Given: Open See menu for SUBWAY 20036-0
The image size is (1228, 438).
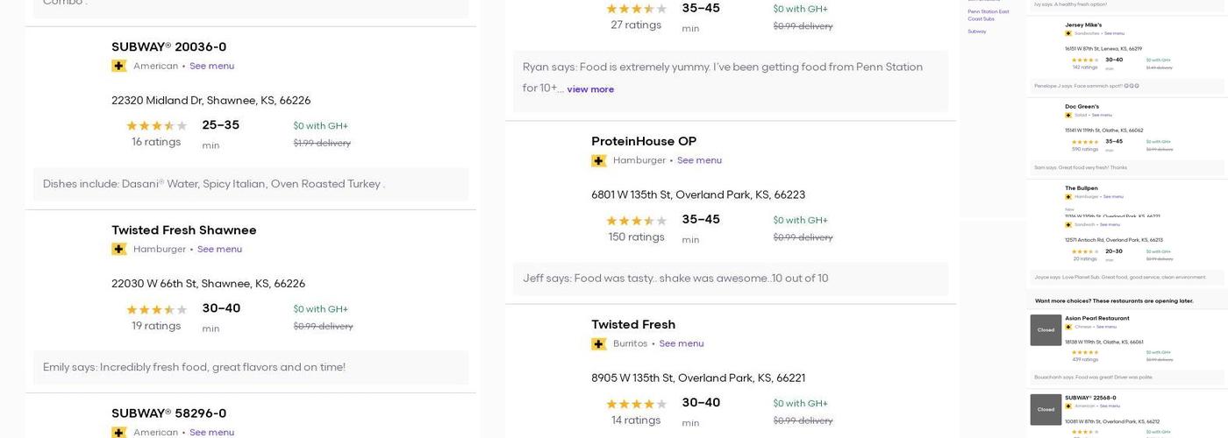Looking at the screenshot, I should (211, 66).
